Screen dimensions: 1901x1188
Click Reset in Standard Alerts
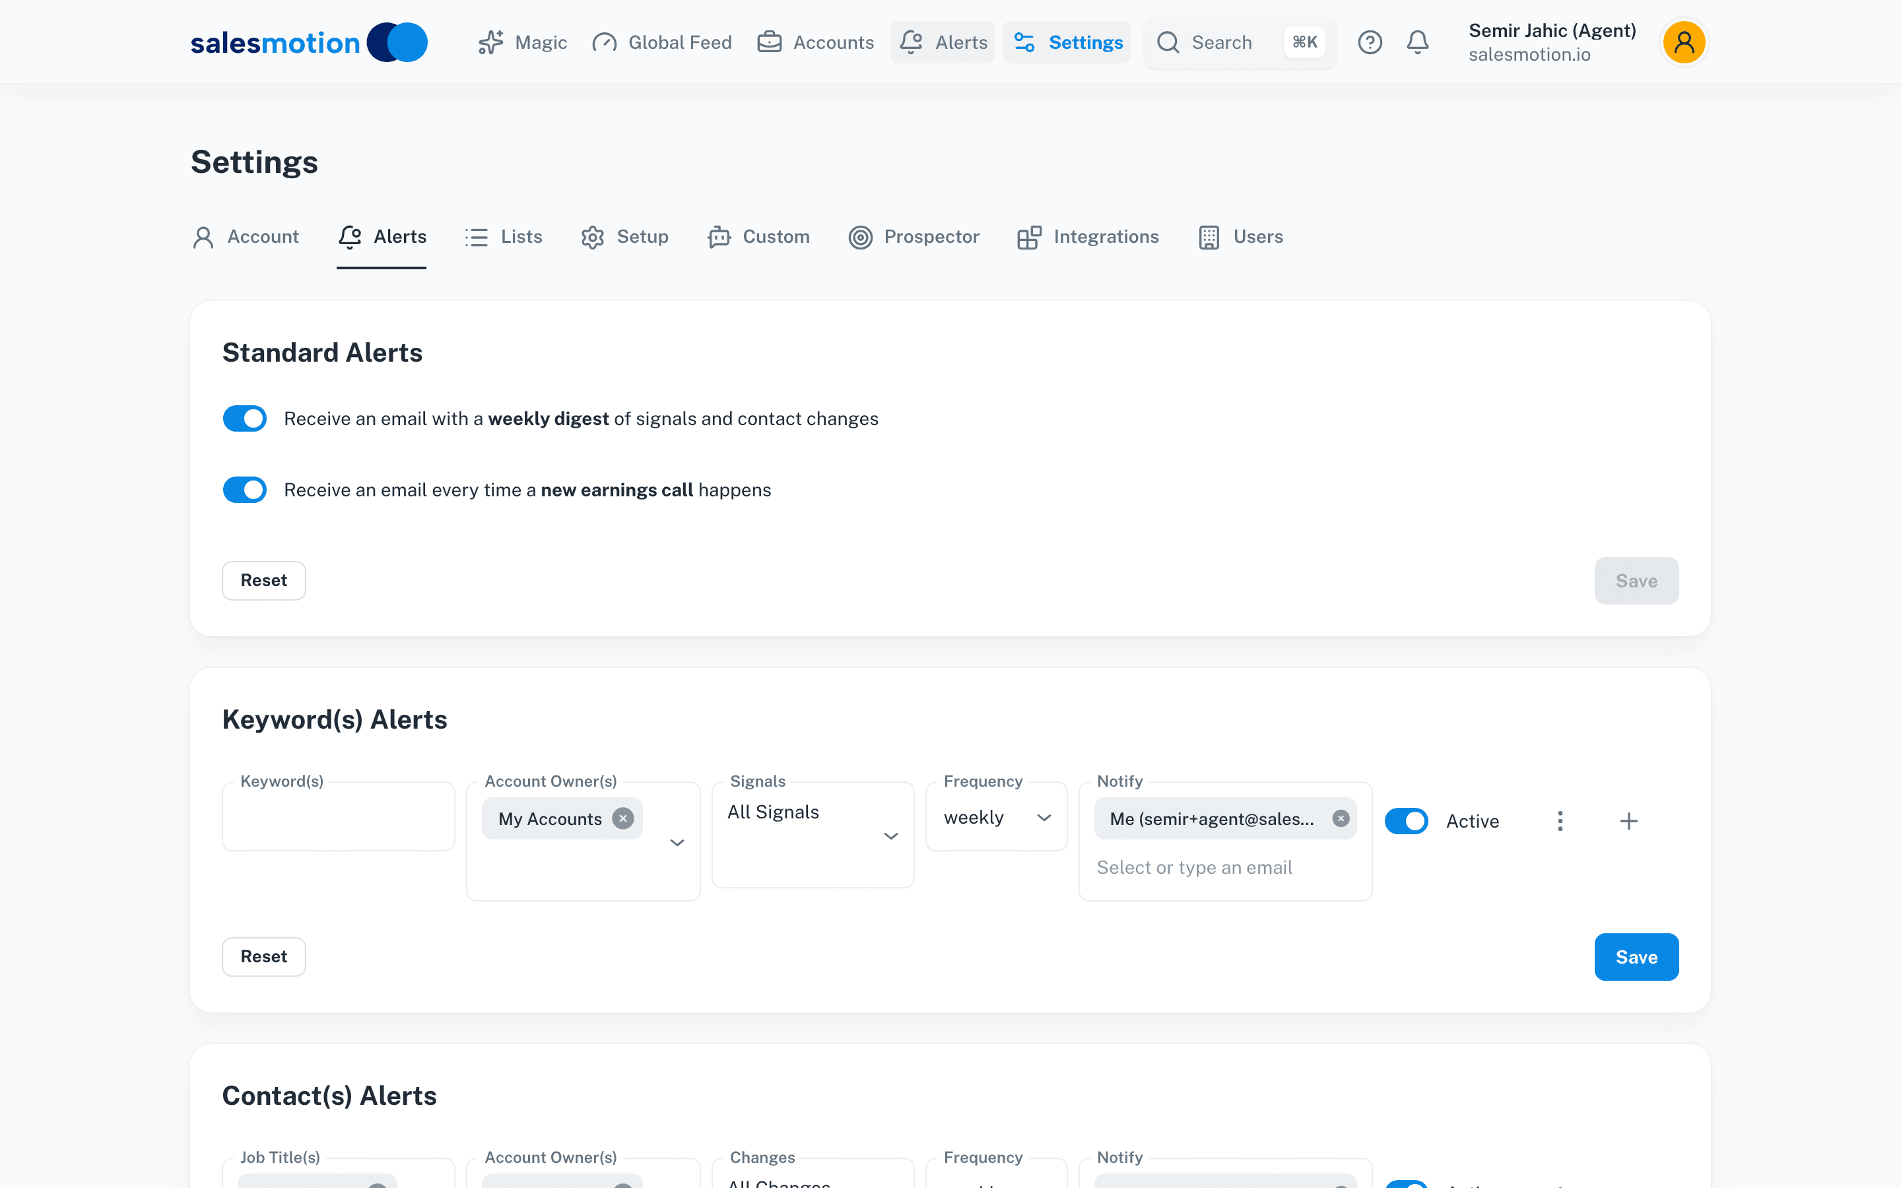tap(264, 581)
